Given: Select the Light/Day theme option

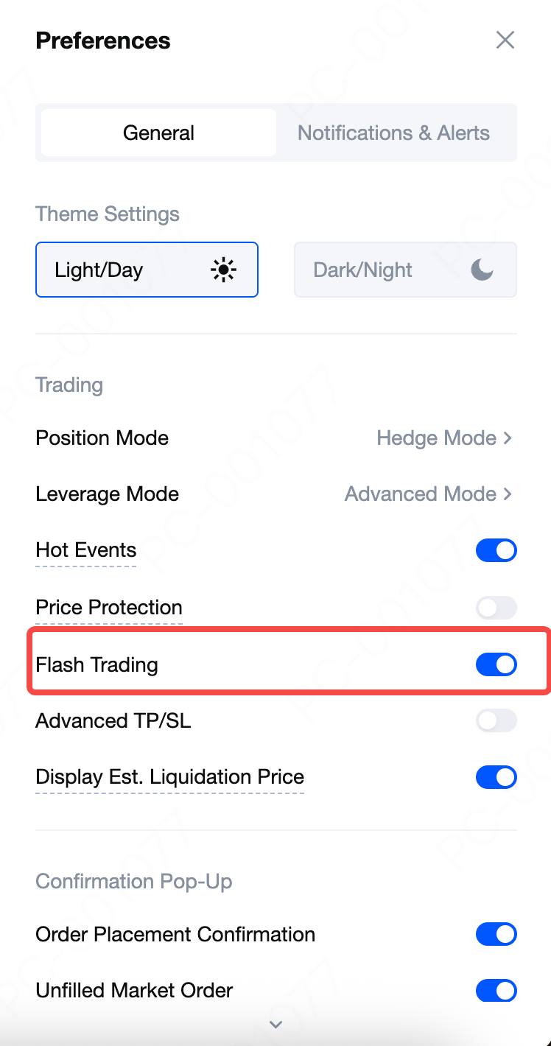Looking at the screenshot, I should point(147,270).
